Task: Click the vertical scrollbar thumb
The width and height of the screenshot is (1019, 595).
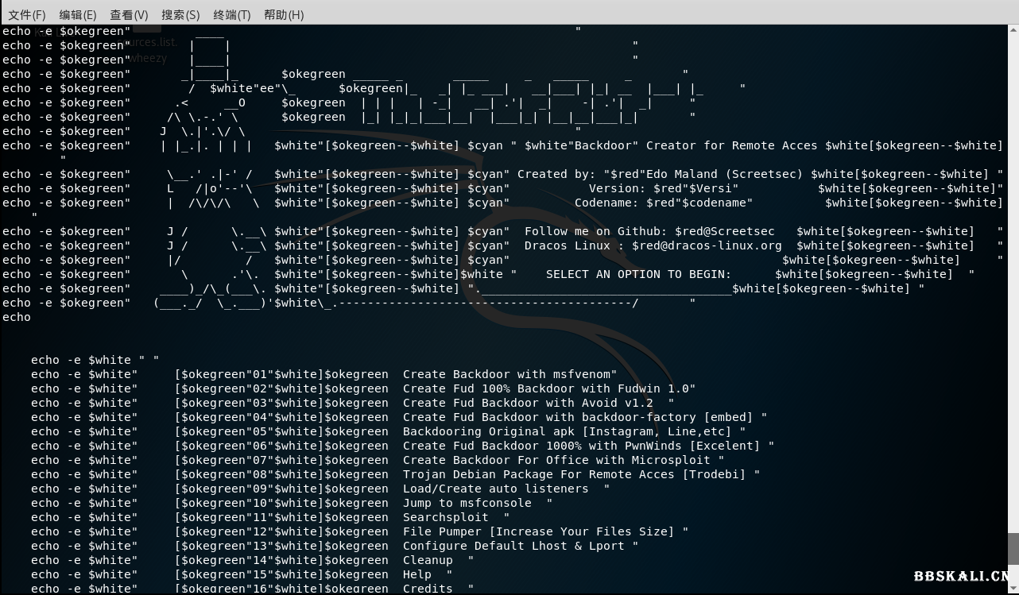Action: tap(1013, 548)
